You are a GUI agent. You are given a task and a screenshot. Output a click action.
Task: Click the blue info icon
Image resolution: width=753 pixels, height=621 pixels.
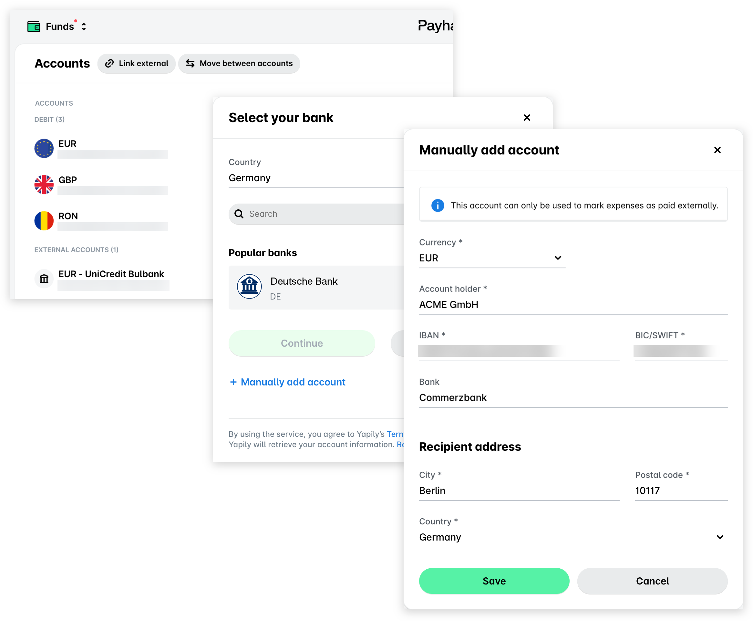click(437, 205)
